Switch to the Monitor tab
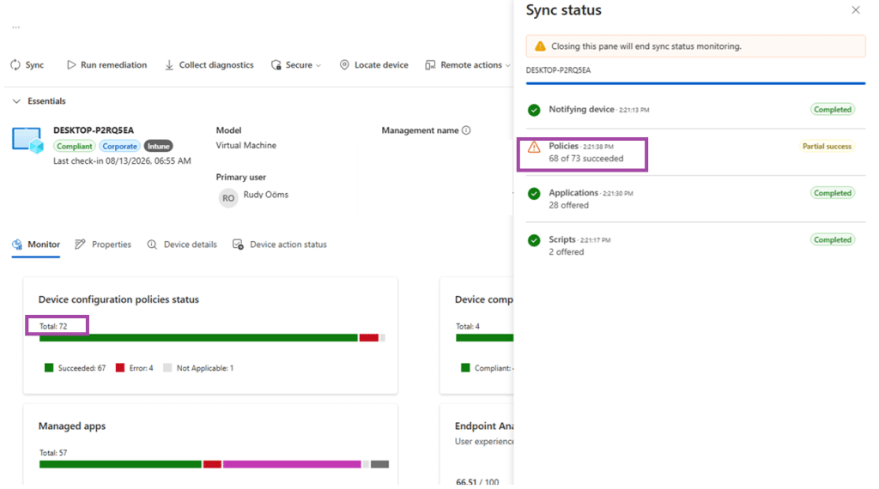 pos(36,244)
